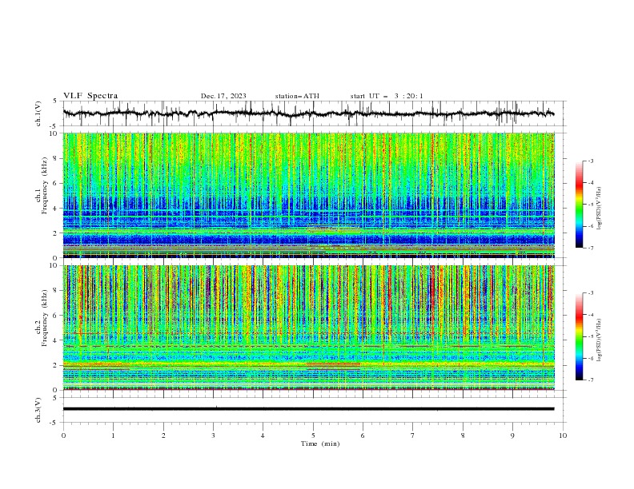This screenshot has height=489, width=634.
Task: Click the ch.1 voltage waveform trace
Action: [x=308, y=113]
